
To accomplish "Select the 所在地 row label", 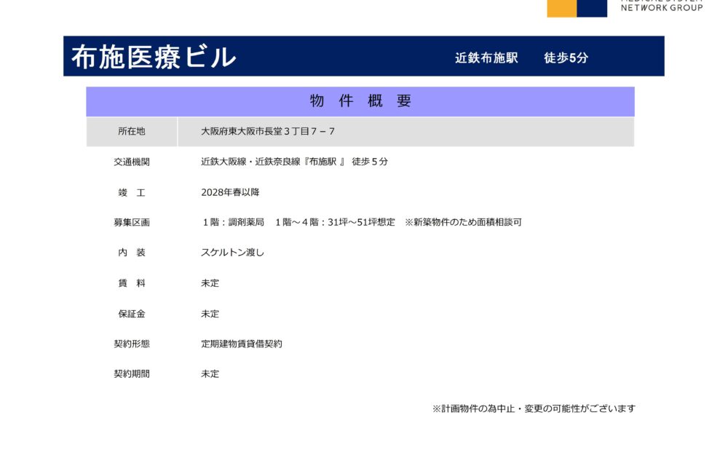I will click(132, 131).
